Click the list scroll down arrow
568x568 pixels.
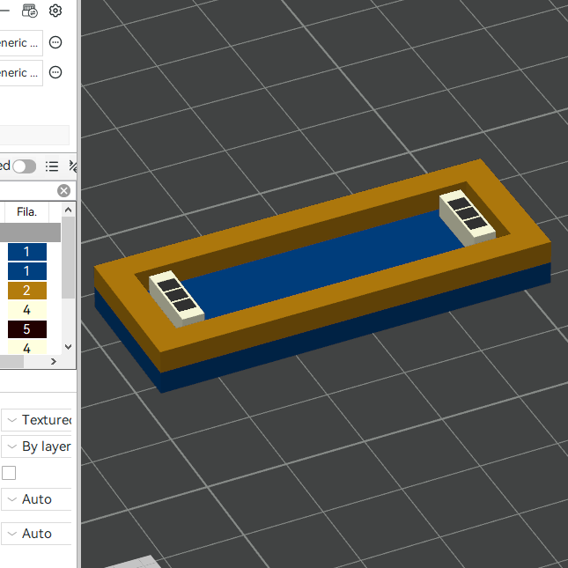point(68,347)
